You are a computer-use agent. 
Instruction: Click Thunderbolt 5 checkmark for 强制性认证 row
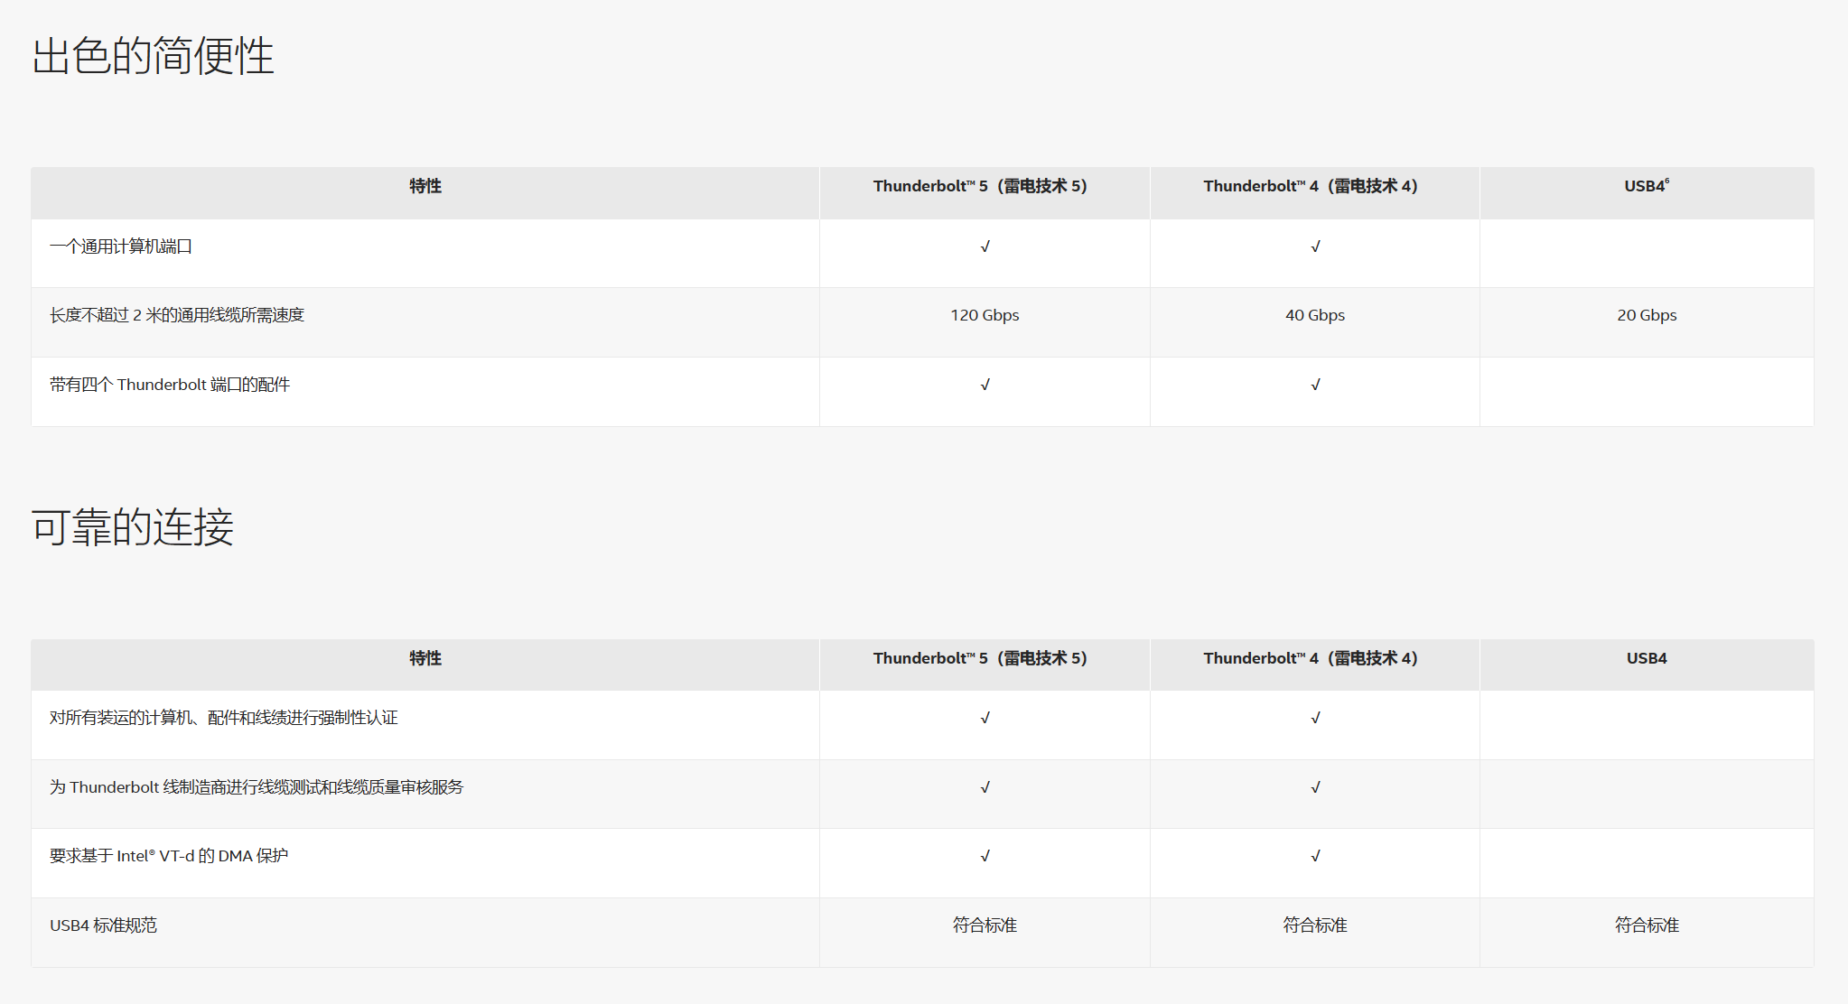[985, 718]
